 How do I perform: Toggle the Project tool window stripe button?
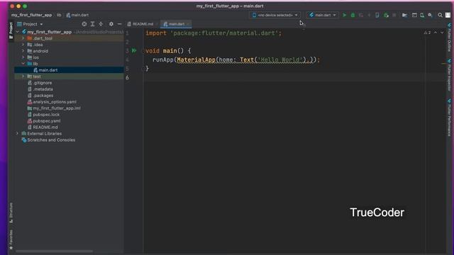click(x=11, y=30)
